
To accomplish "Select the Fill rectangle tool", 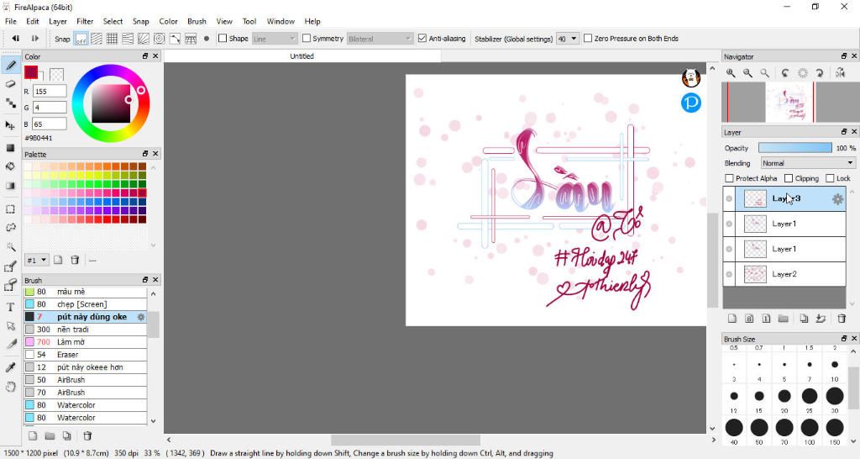I will tap(10, 148).
